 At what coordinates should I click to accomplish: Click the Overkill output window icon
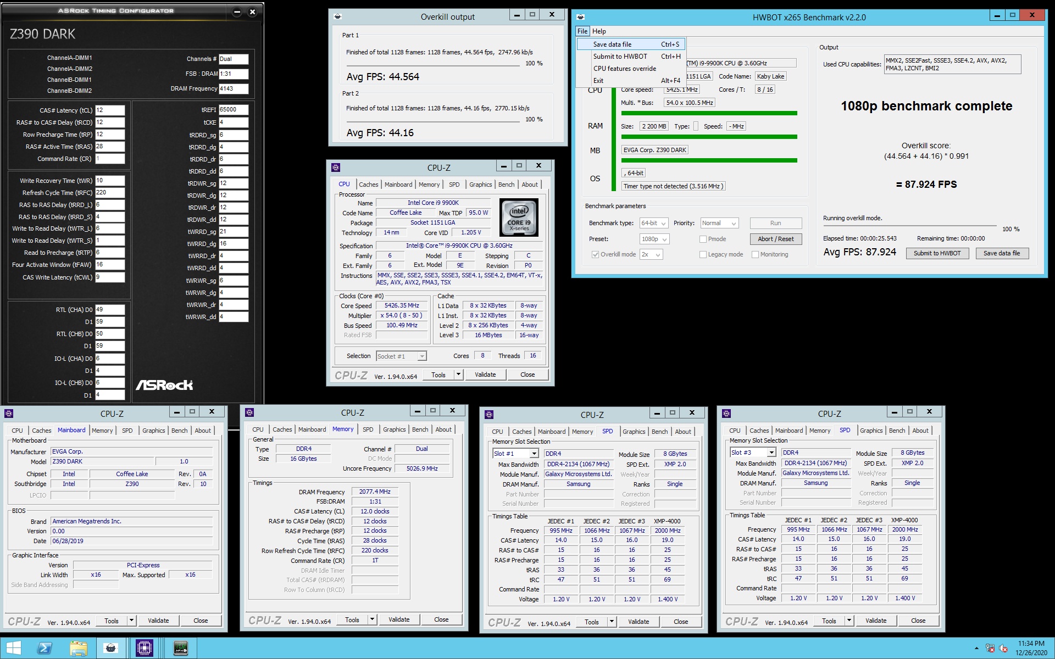pos(338,16)
